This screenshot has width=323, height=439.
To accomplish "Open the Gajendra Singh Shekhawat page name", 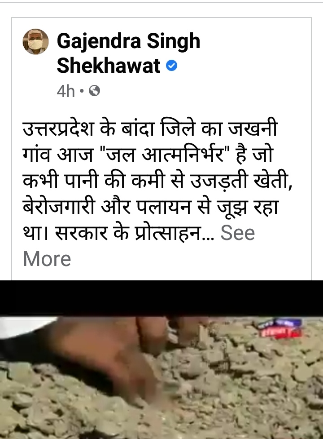I will coord(129,53).
